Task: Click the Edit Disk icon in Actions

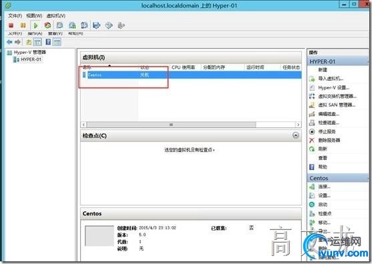Action: 312,114
